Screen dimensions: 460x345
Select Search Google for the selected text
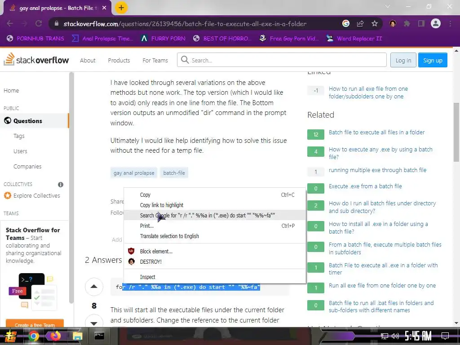click(x=215, y=215)
